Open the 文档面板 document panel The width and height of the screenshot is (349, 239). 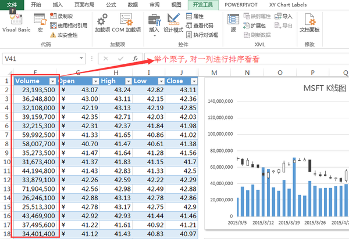[x=309, y=23]
